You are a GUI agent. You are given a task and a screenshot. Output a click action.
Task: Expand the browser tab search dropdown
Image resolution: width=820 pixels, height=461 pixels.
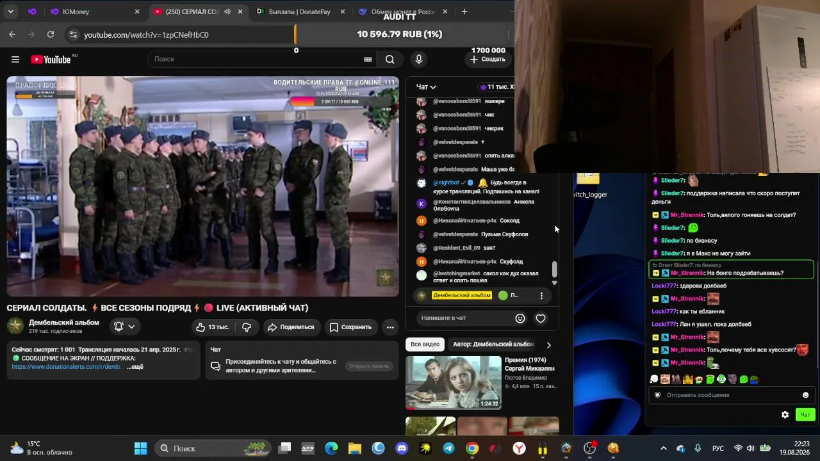(11, 12)
